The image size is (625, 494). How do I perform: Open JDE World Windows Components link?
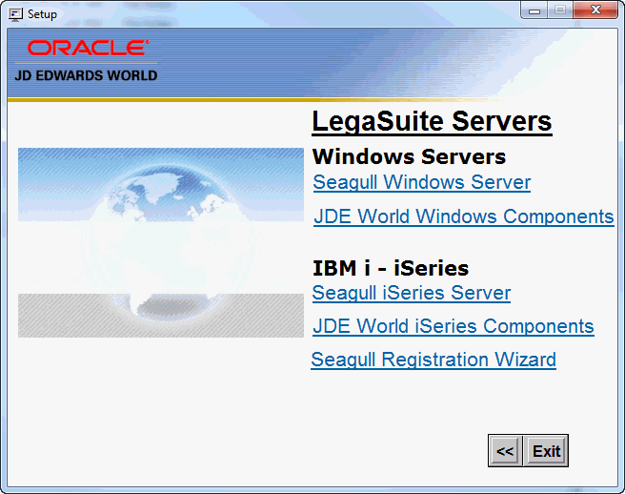tap(464, 216)
